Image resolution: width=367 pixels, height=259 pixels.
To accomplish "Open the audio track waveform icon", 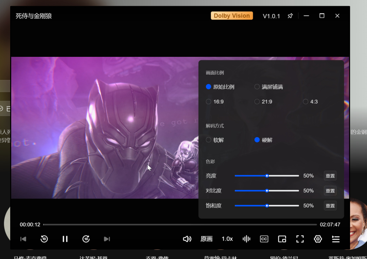I will [246, 239].
